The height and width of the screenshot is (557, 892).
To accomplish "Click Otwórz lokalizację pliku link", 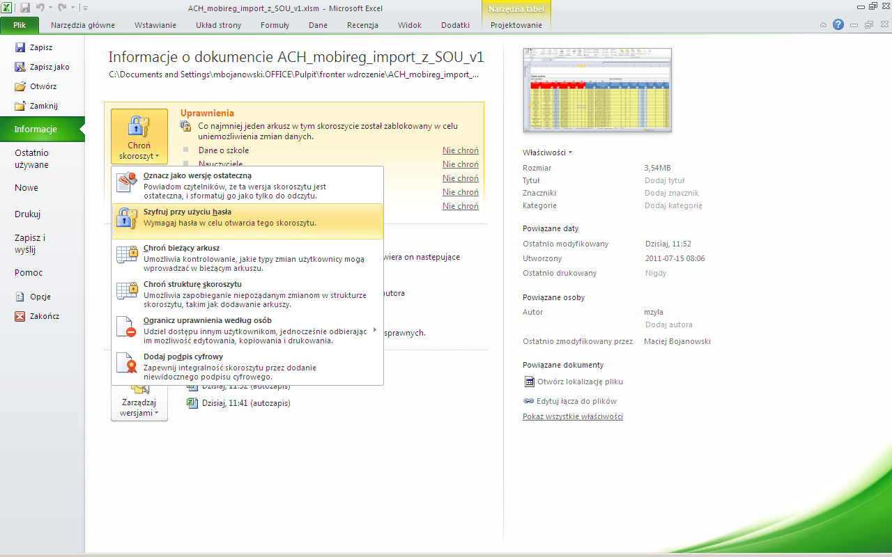I will (580, 382).
